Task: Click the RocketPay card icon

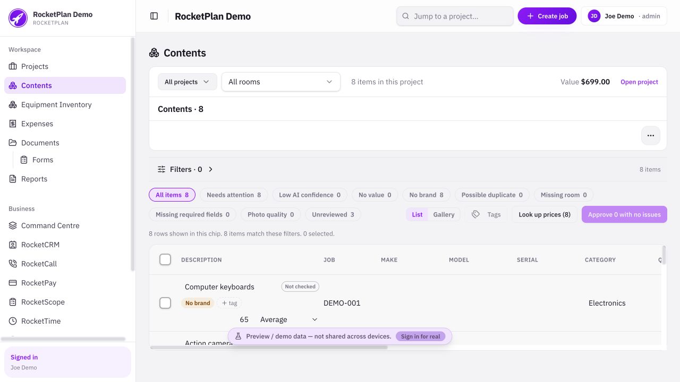Action: 13,283
